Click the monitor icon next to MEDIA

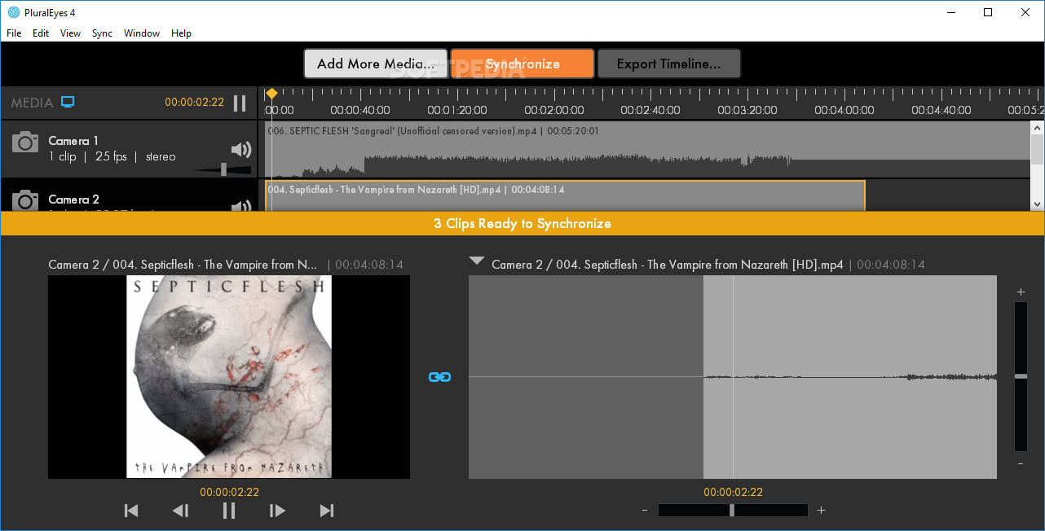68,102
